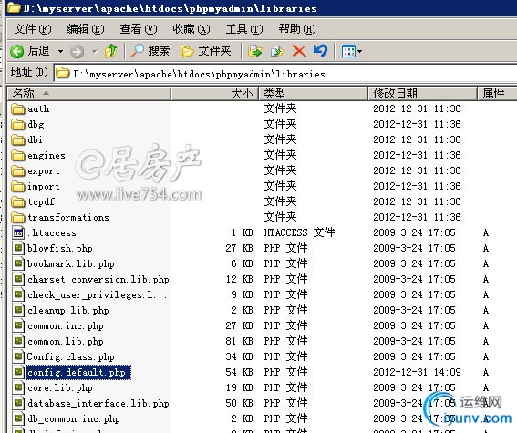Open the 工具(T) menu

click(244, 29)
